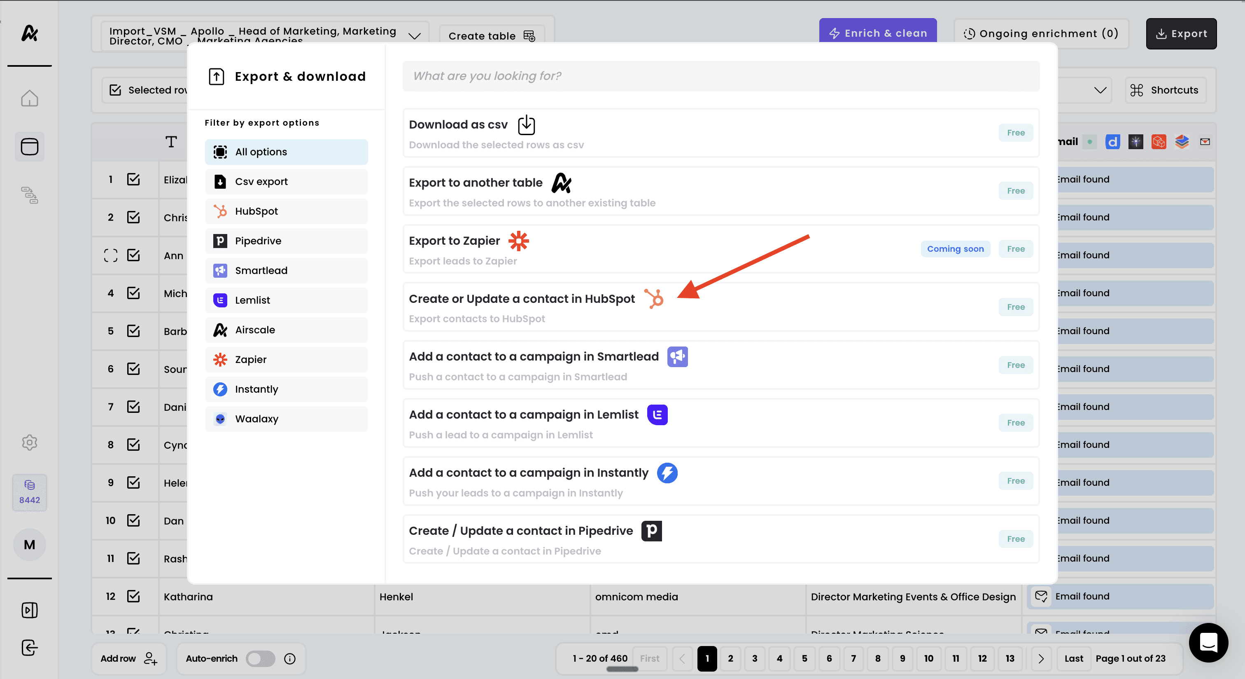Focus the 'What are you looking for?' search field
The width and height of the screenshot is (1245, 679).
(720, 76)
